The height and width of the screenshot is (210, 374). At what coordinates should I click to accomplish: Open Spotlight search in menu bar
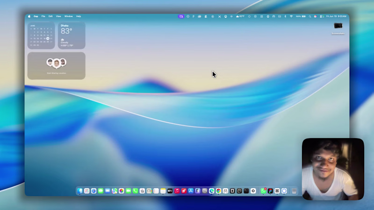(310, 16)
